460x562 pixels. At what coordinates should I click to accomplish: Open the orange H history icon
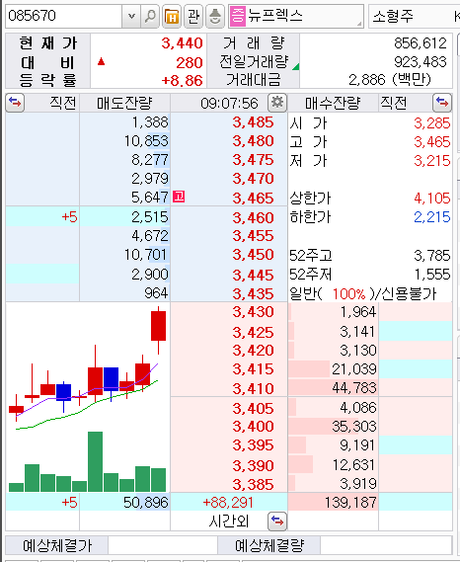pos(172,16)
